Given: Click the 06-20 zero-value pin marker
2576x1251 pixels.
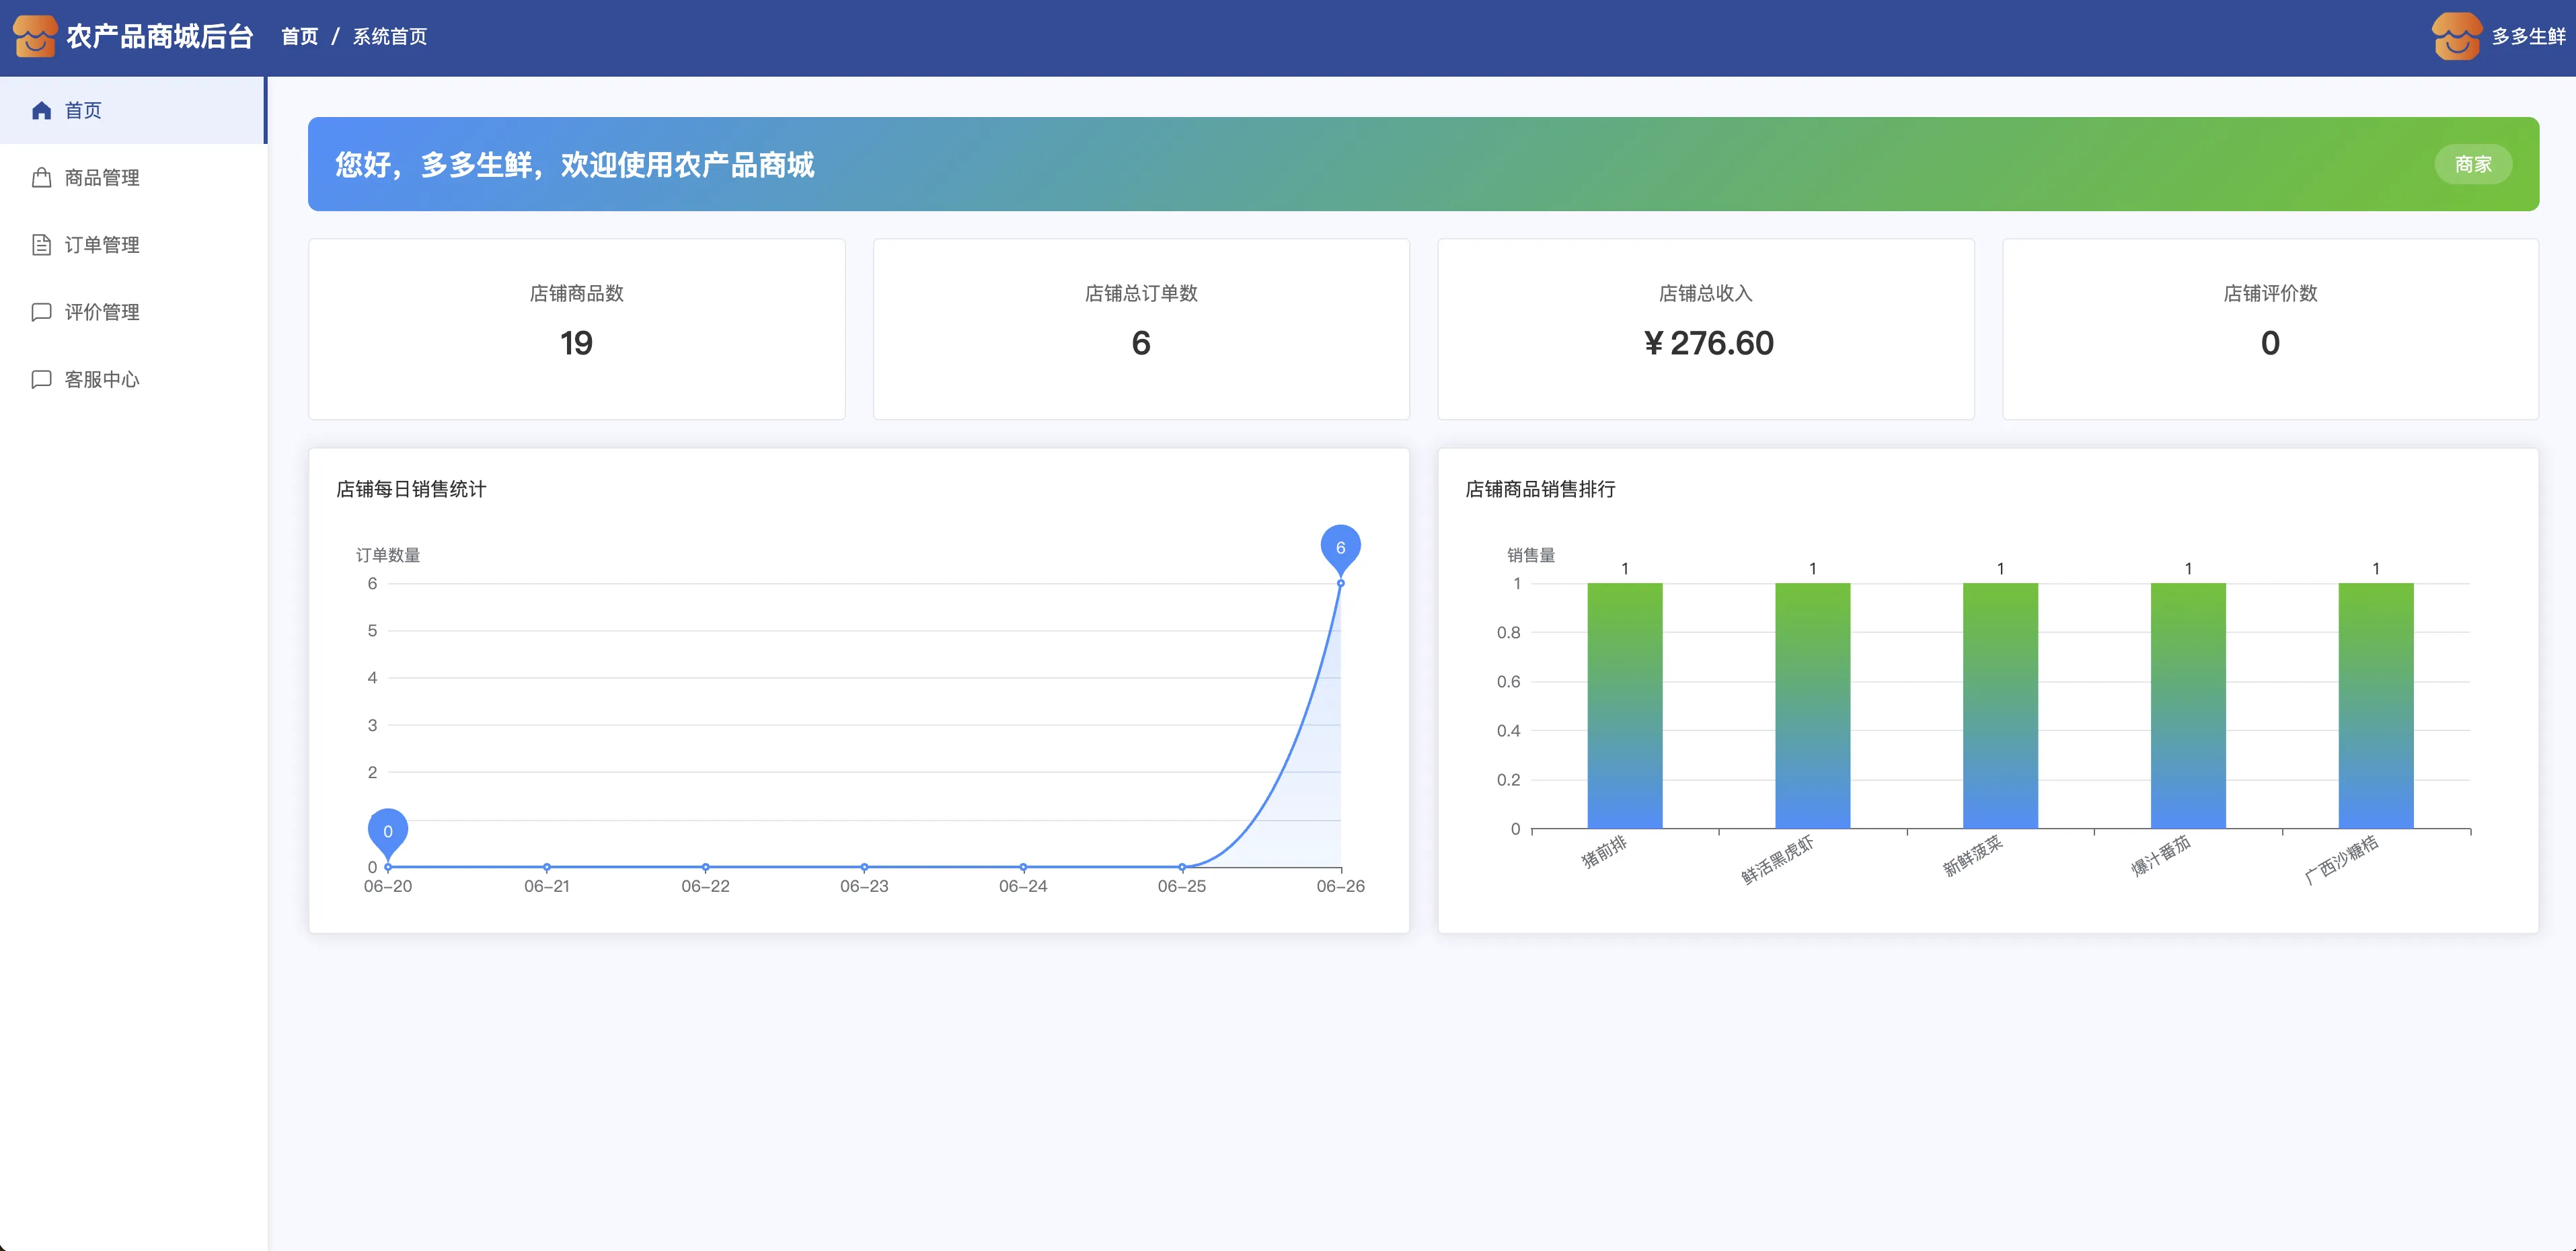Looking at the screenshot, I should click(x=388, y=831).
